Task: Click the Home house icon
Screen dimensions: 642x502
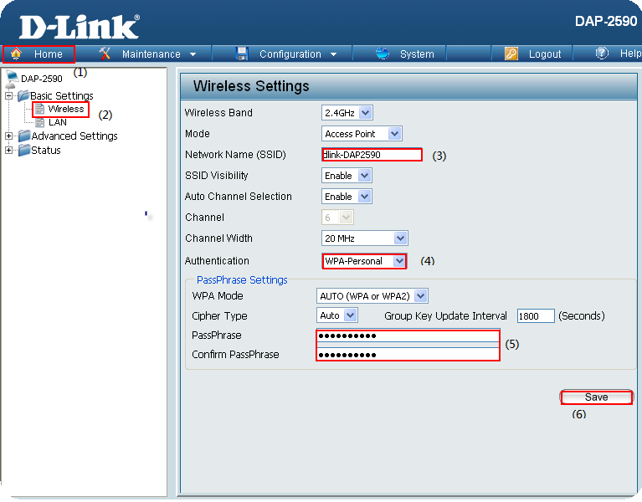Action: (x=16, y=54)
